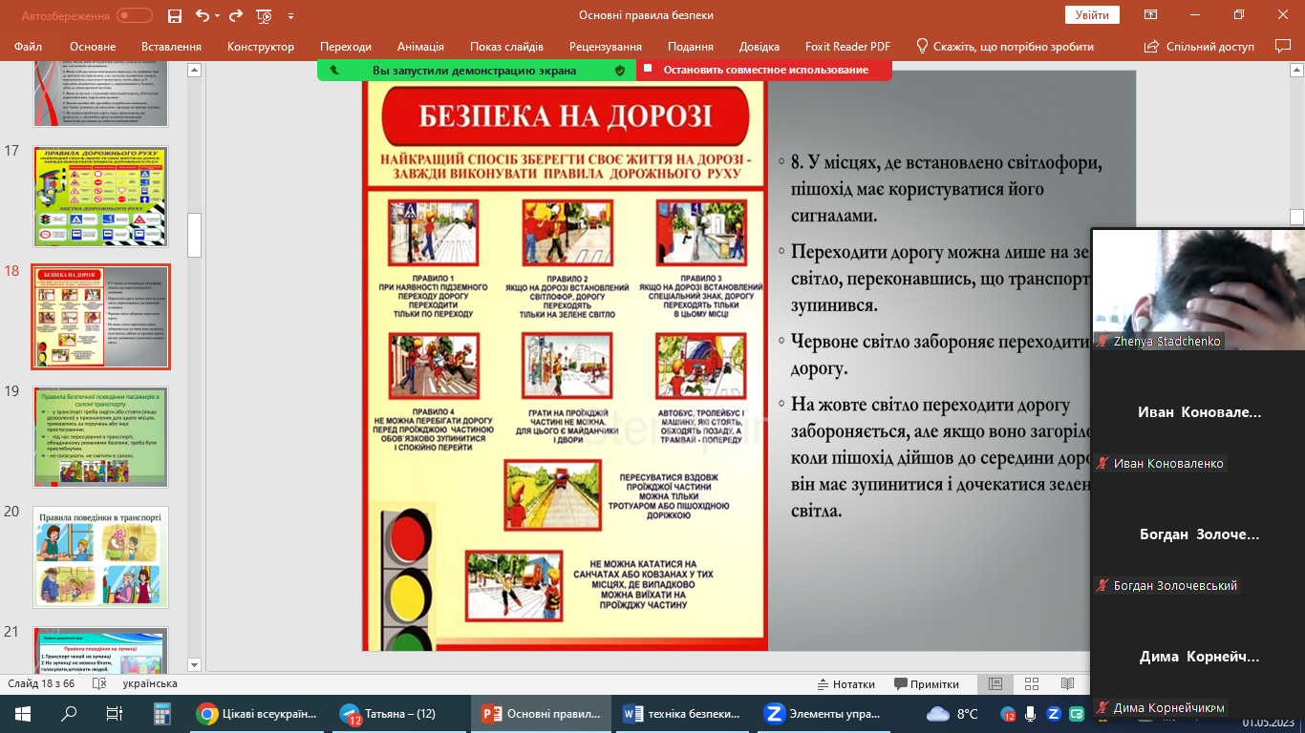
Task: Click the weather 8°C widget
Action: (x=954, y=713)
